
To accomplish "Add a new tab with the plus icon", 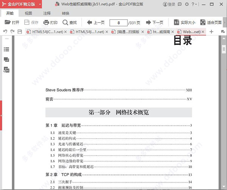I will point(211,32).
